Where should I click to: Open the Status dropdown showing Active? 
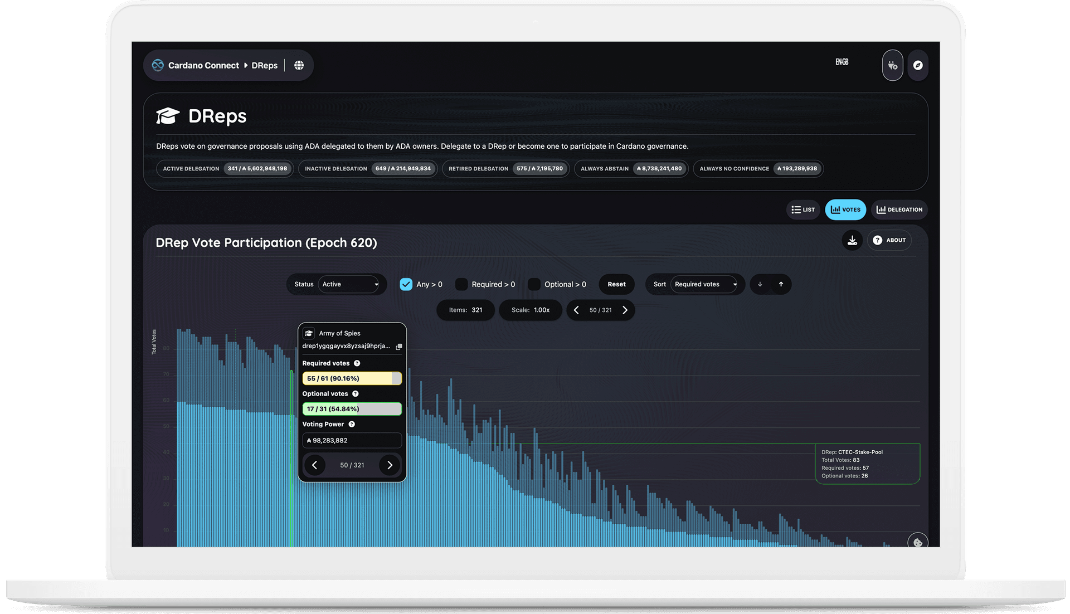351,284
